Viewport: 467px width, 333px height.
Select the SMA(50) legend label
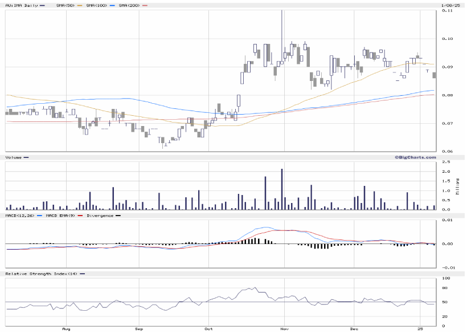(65, 5)
